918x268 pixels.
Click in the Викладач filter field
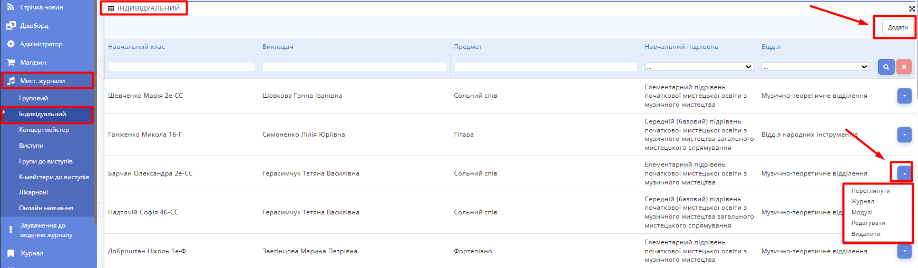pos(354,67)
